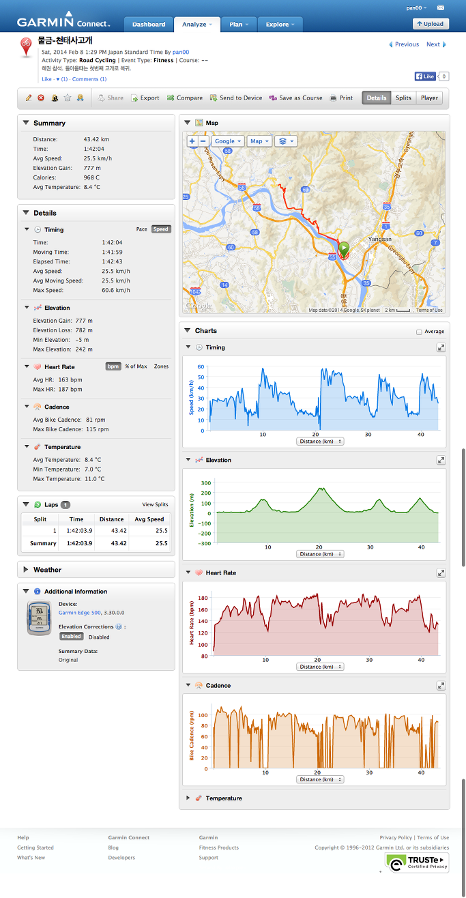Click the Upload button
Screen dimensions: 466x898
click(x=431, y=24)
